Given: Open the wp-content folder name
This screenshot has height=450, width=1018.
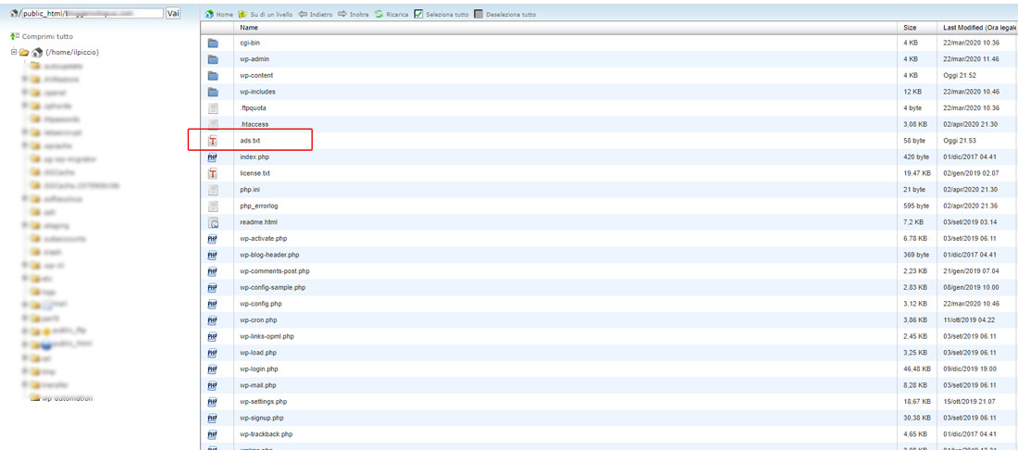Looking at the screenshot, I should click(x=256, y=75).
